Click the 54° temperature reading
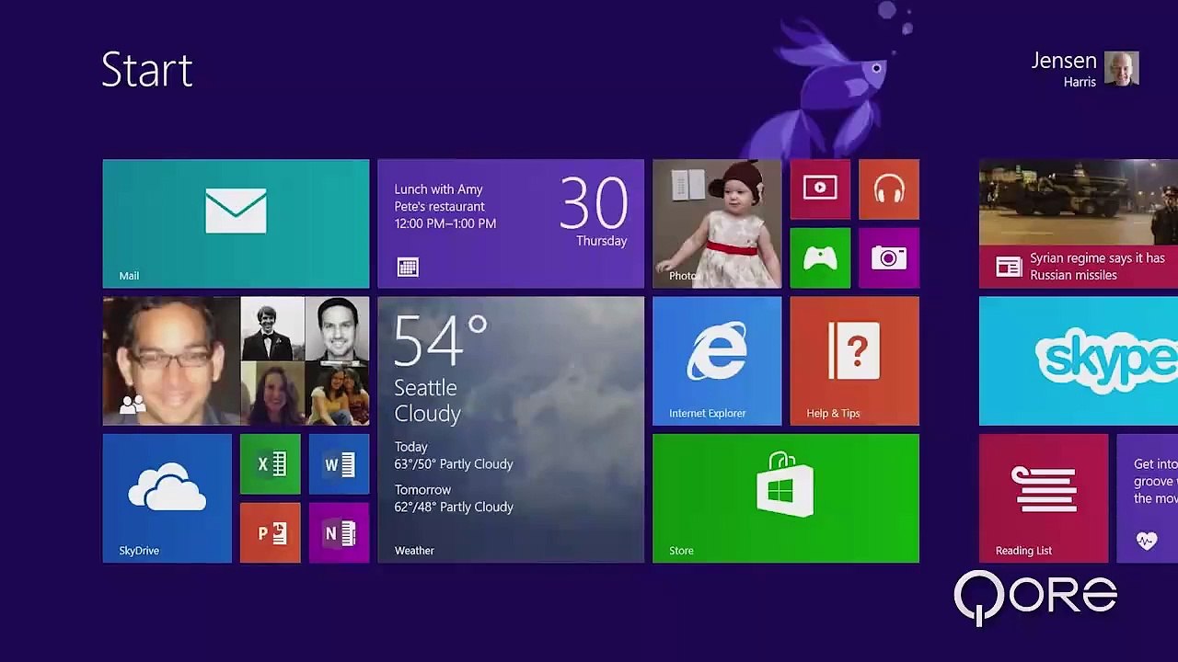Screen dimensions: 1178x662 tap(441, 341)
